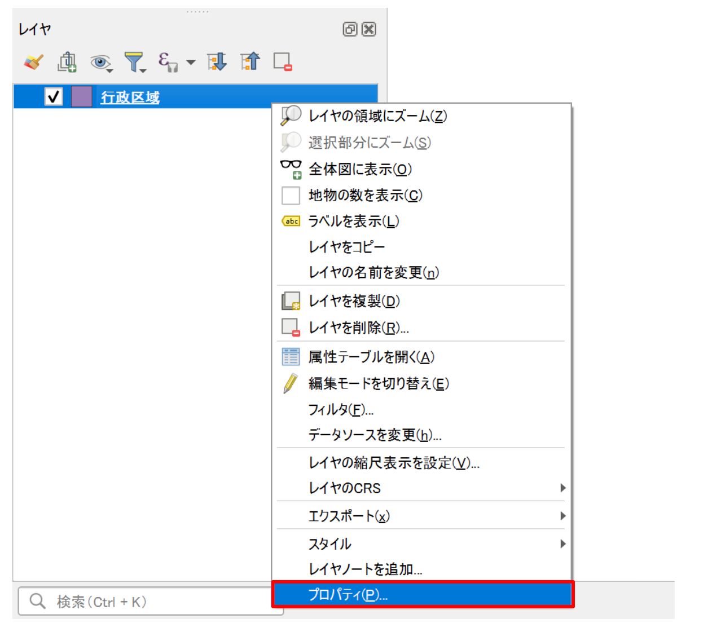Choose レイヤの領域にズーム(Z) from context menu

point(421,116)
